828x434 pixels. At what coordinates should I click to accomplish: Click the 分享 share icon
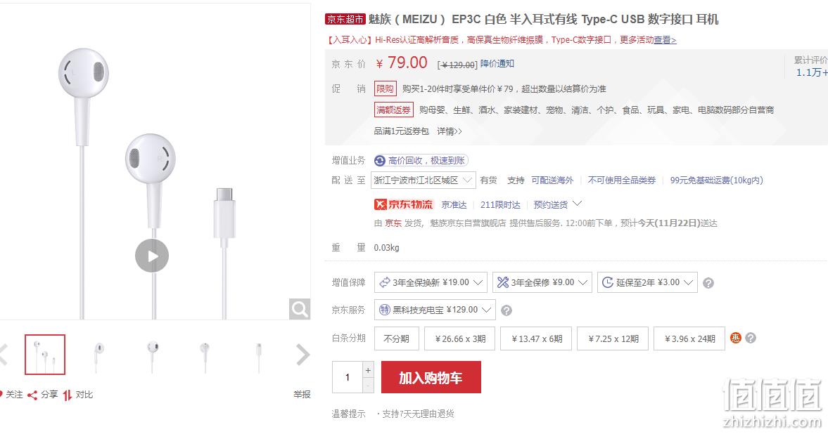[32, 395]
